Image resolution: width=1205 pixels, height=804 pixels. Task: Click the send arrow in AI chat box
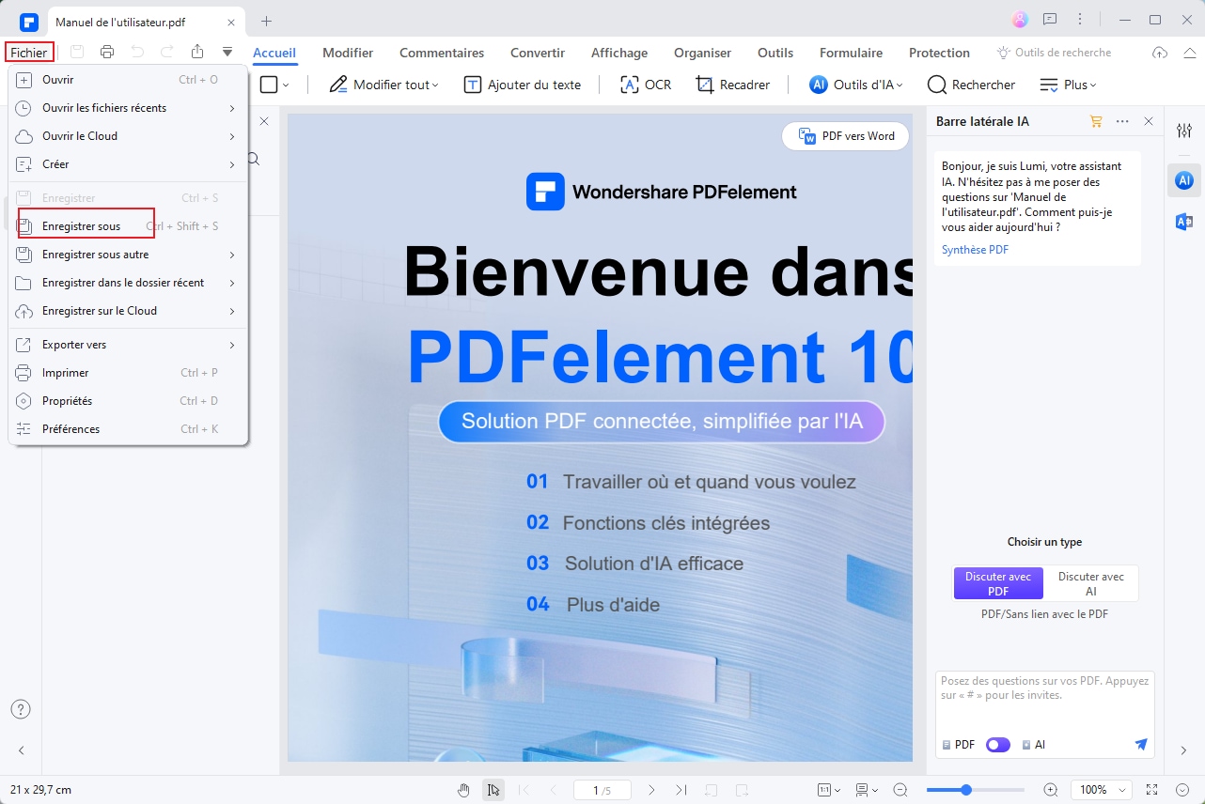tap(1141, 744)
